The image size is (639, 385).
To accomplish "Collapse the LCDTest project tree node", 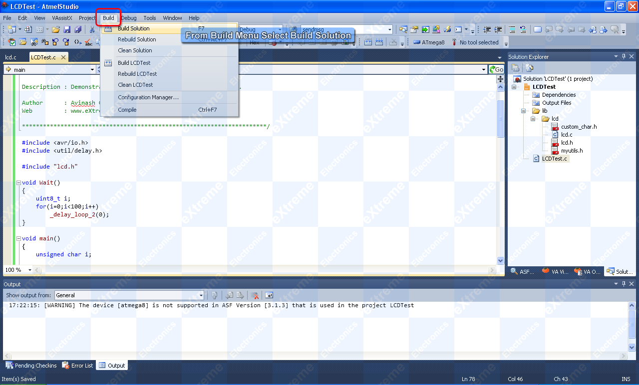I will (515, 87).
